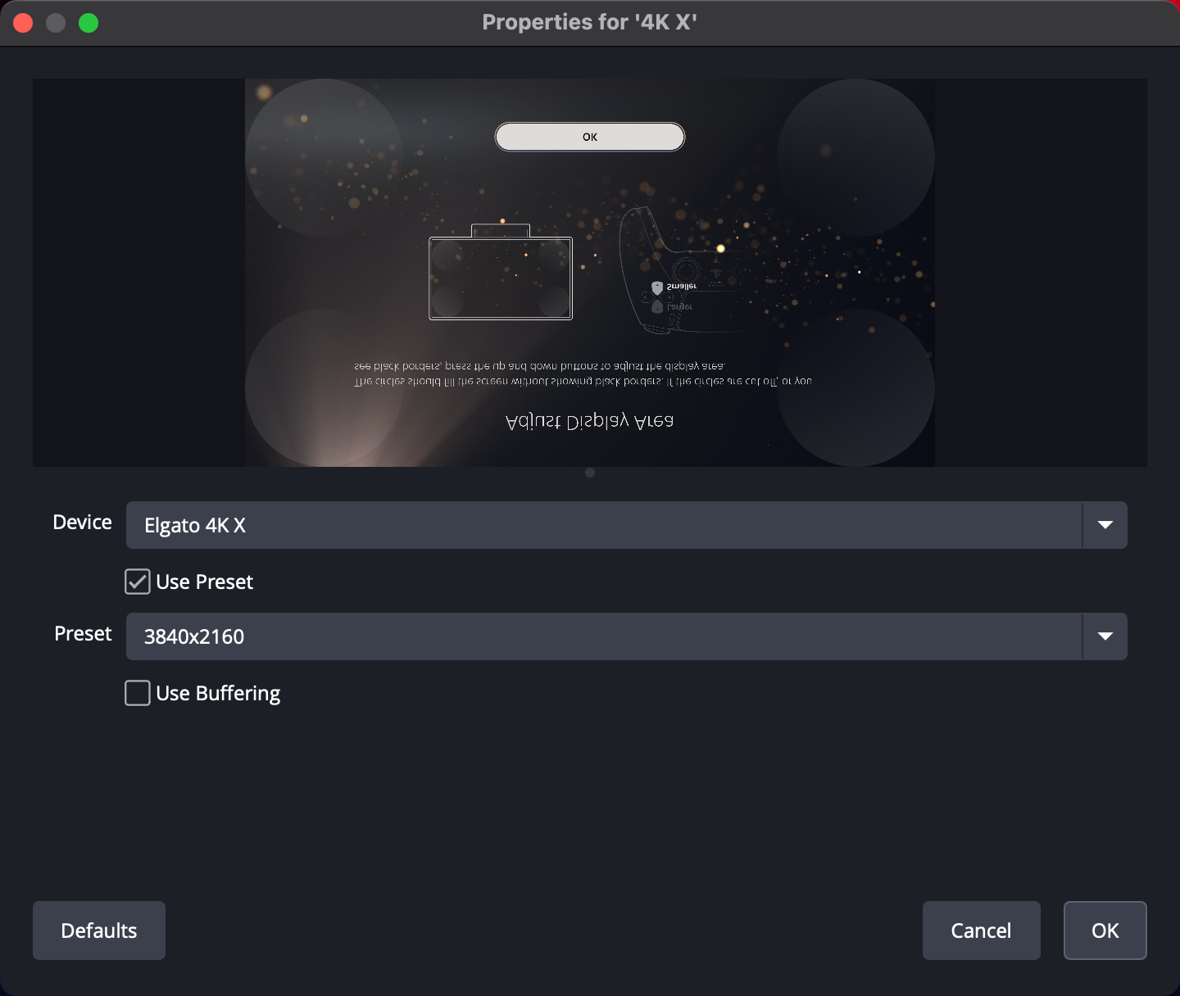Reset settings with the Defaults button
1180x996 pixels.
tap(99, 930)
